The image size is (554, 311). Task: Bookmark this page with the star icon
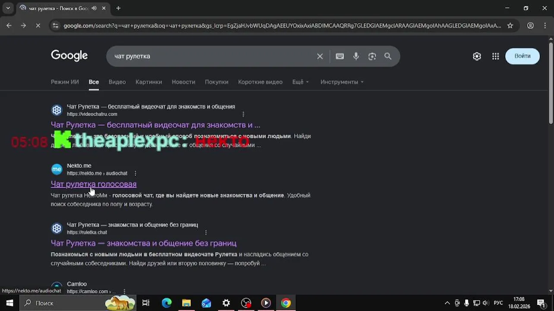510,25
